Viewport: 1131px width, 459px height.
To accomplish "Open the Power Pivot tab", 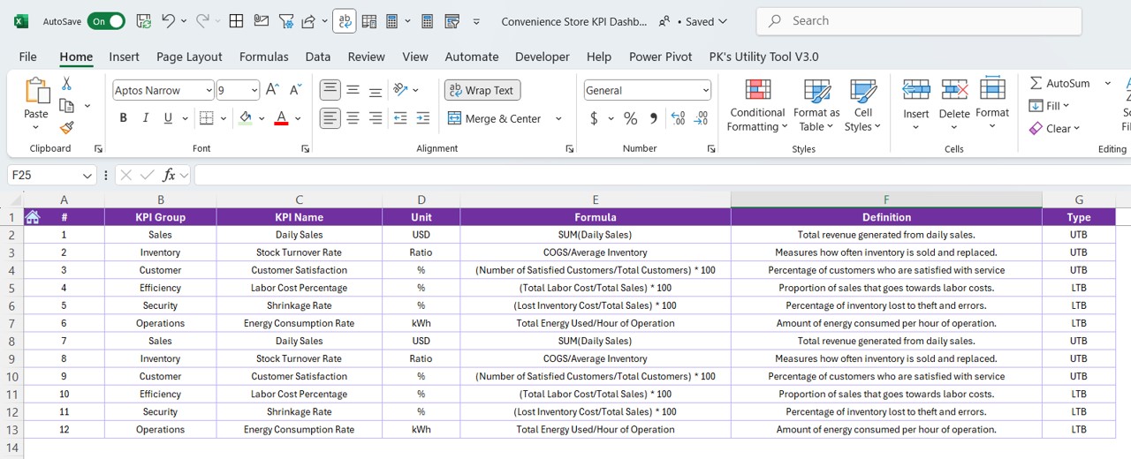I will tap(661, 56).
